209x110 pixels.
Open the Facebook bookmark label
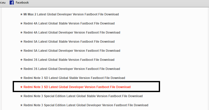[x=22, y=3]
